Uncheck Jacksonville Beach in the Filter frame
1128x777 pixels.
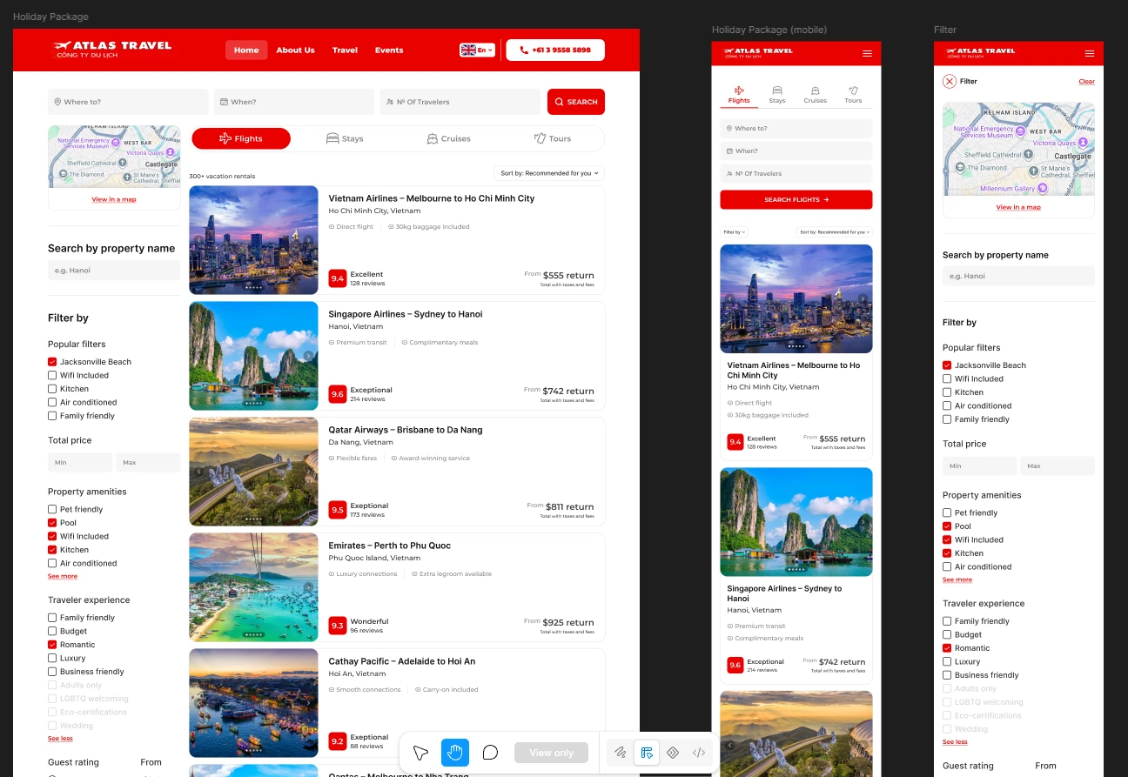(947, 365)
